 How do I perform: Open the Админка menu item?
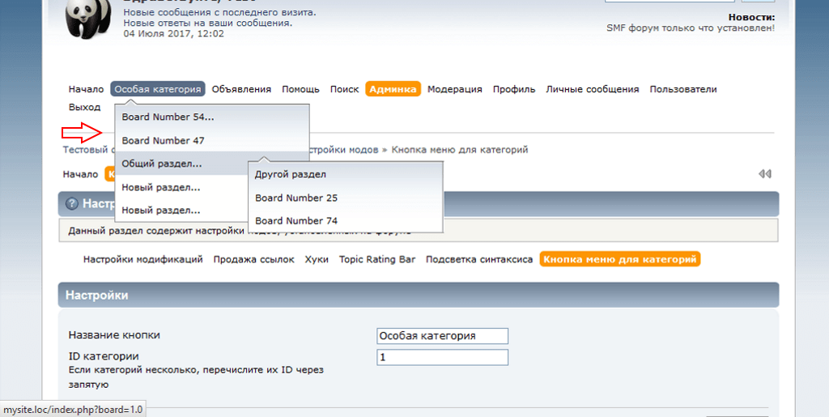(393, 89)
